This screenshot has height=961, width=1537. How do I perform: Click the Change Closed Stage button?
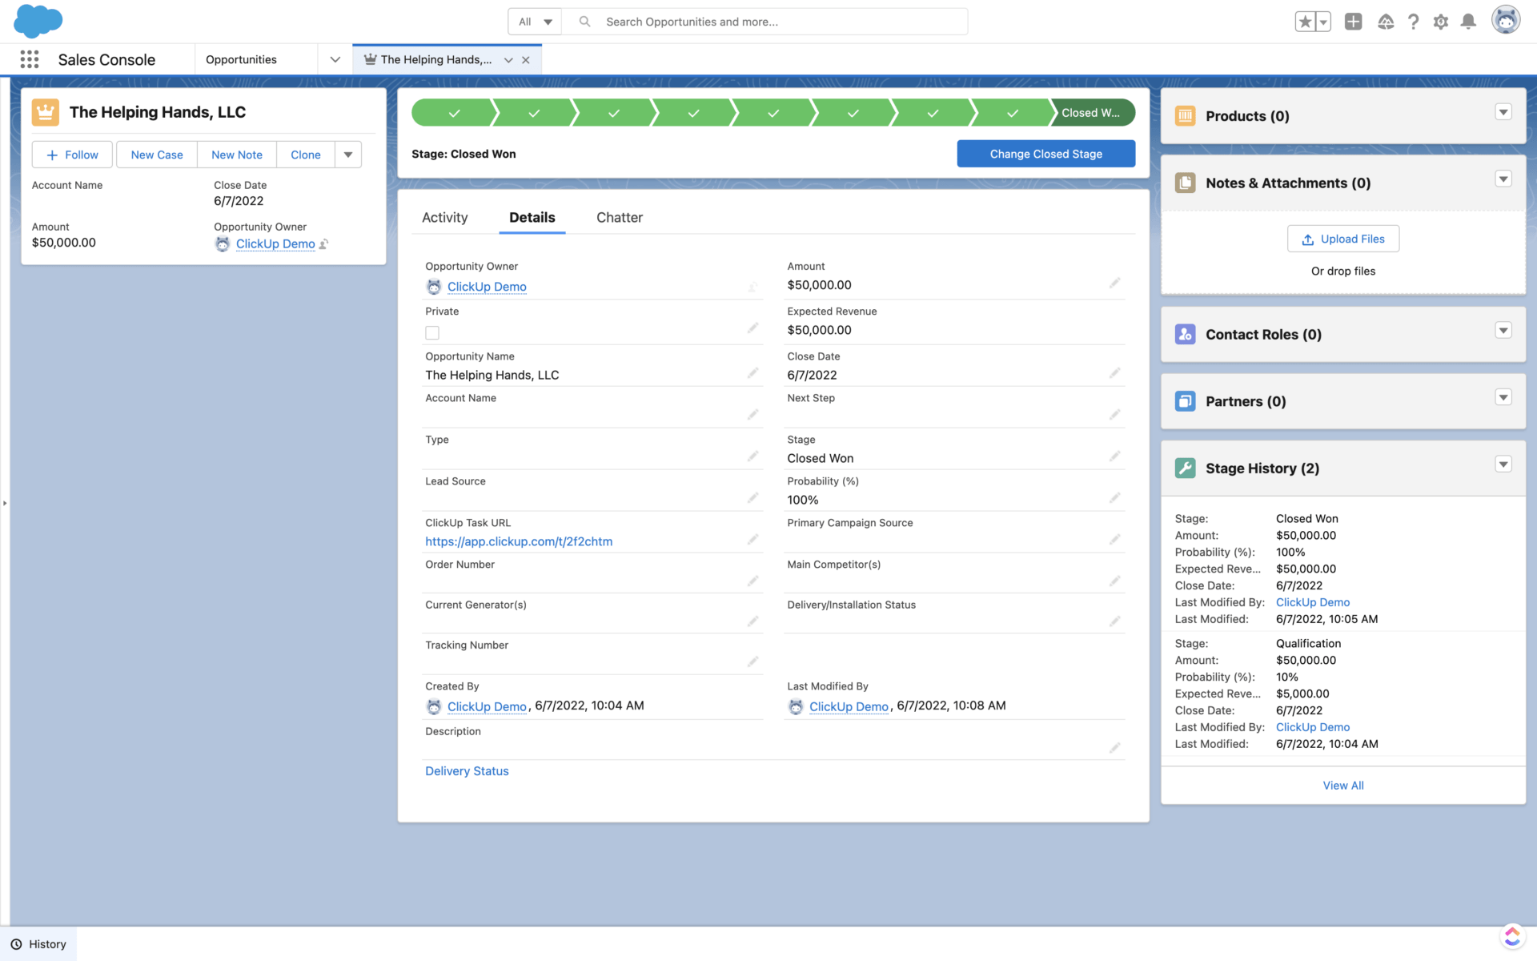[1045, 154]
